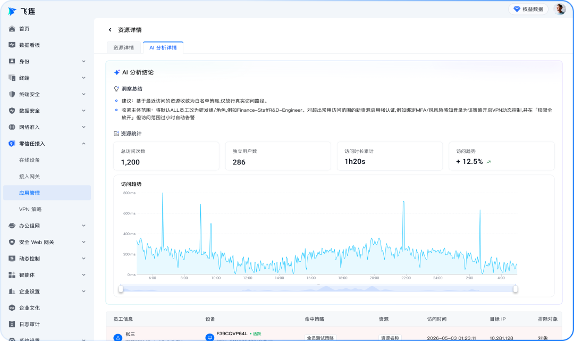Click the 员工信息 column header
Image resolution: width=574 pixels, height=341 pixels.
tap(123, 319)
